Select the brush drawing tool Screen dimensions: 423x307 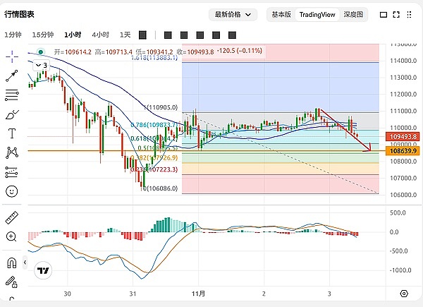pyautogui.click(x=12, y=114)
